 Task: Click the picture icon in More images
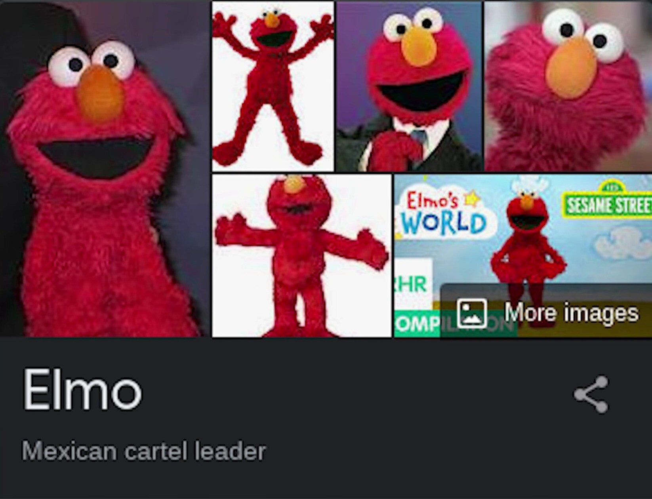471,313
